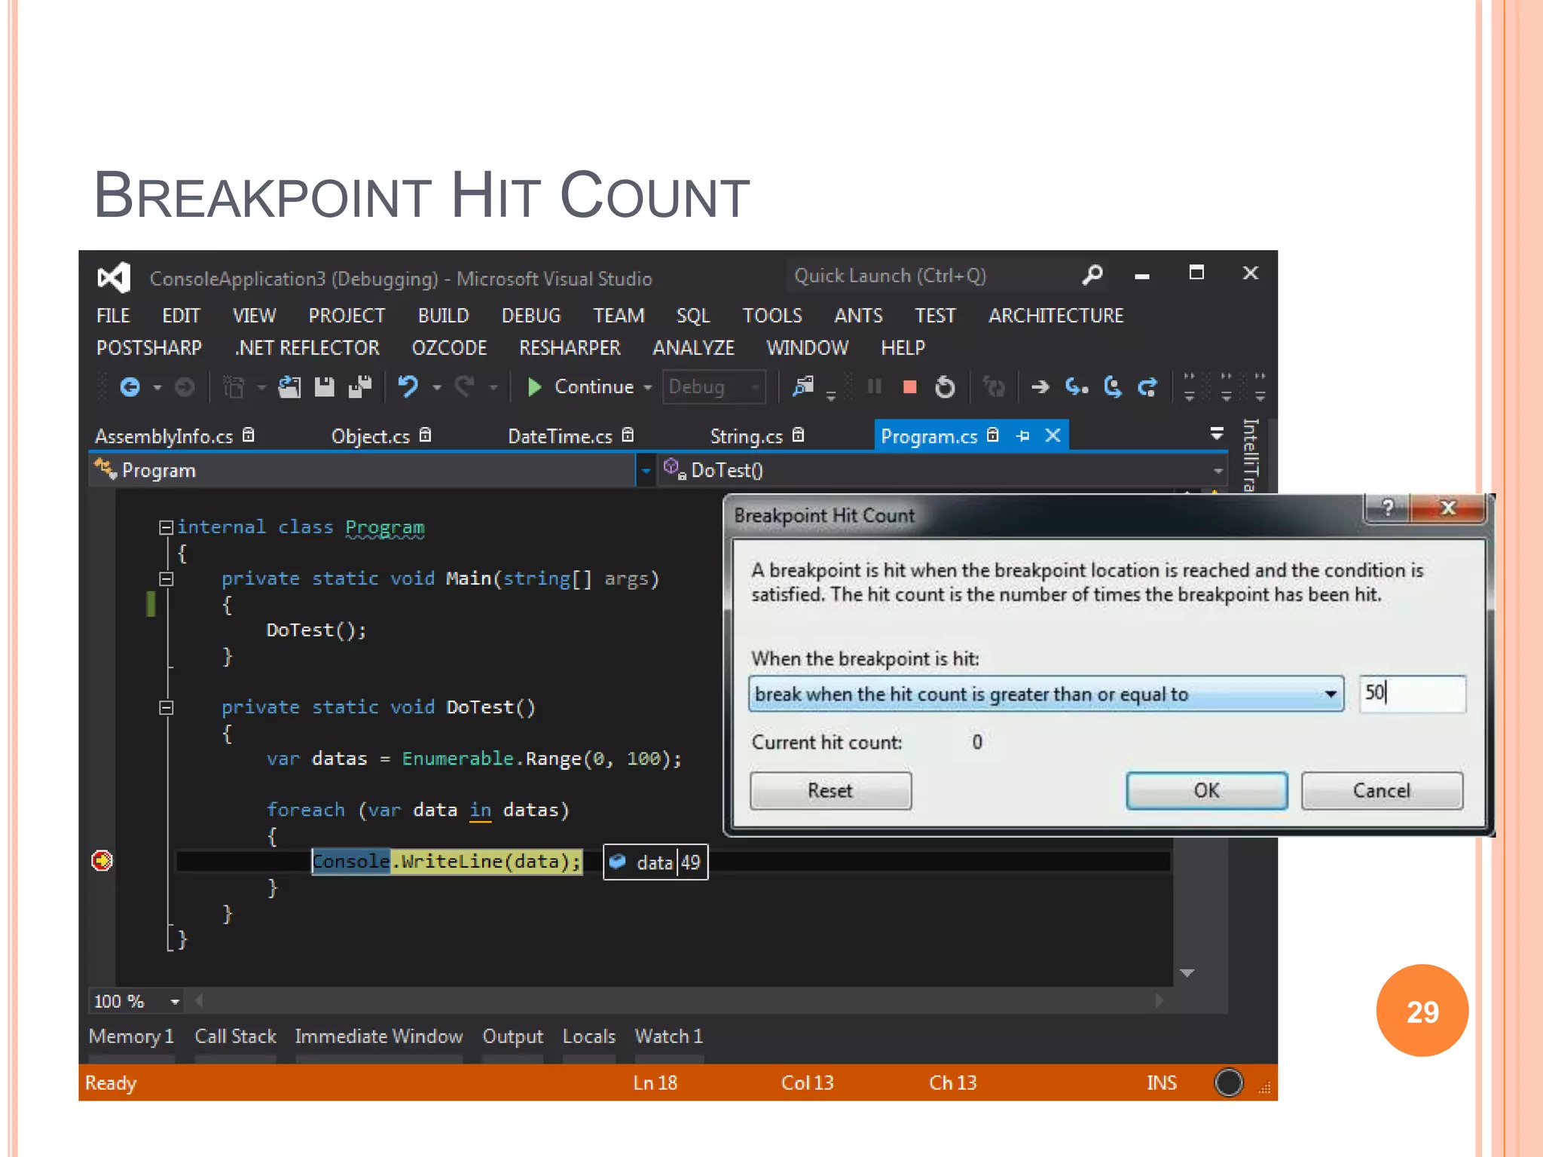The width and height of the screenshot is (1543, 1157).
Task: Open the RESHARPER menu
Action: [570, 348]
